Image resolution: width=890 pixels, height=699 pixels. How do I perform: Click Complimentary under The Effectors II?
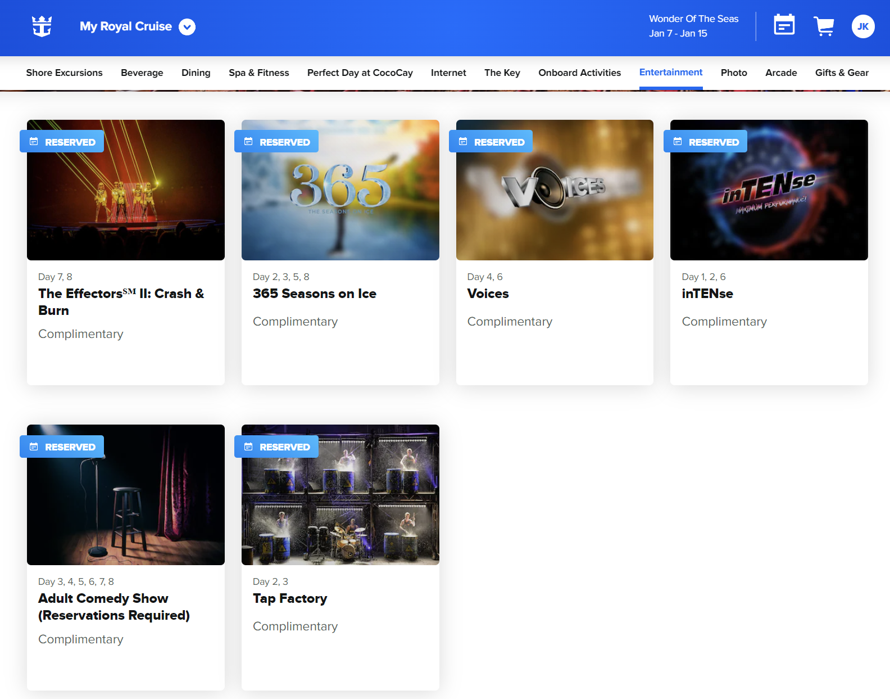tap(80, 334)
